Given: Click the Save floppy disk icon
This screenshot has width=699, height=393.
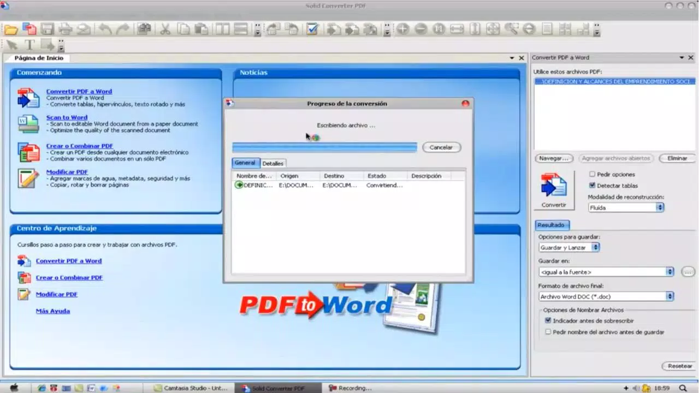Looking at the screenshot, I should point(48,29).
